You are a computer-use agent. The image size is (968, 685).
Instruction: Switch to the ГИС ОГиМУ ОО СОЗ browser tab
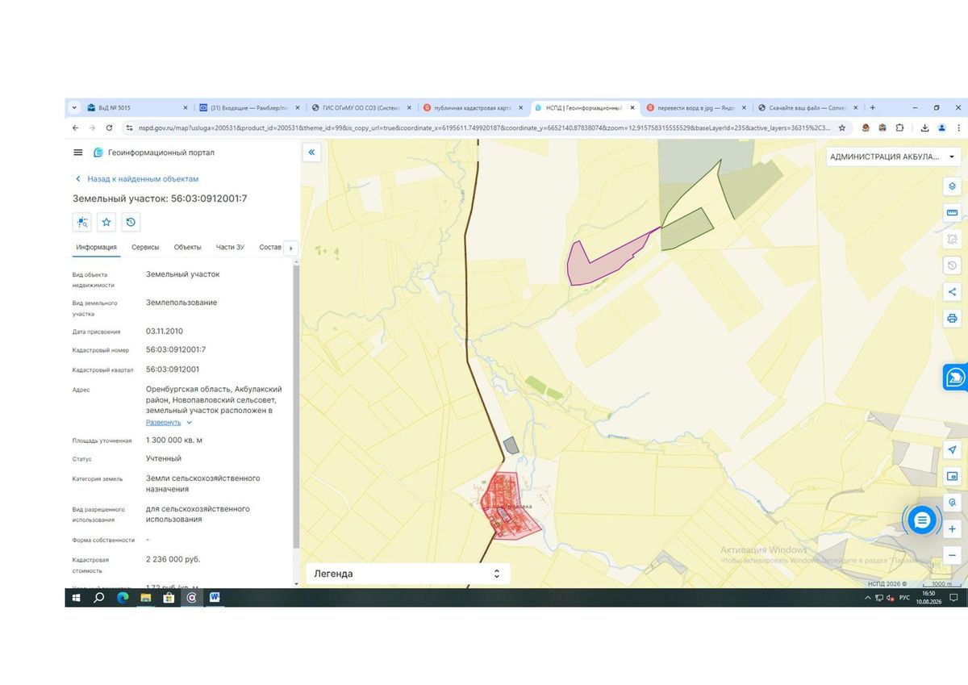pyautogui.click(x=361, y=107)
